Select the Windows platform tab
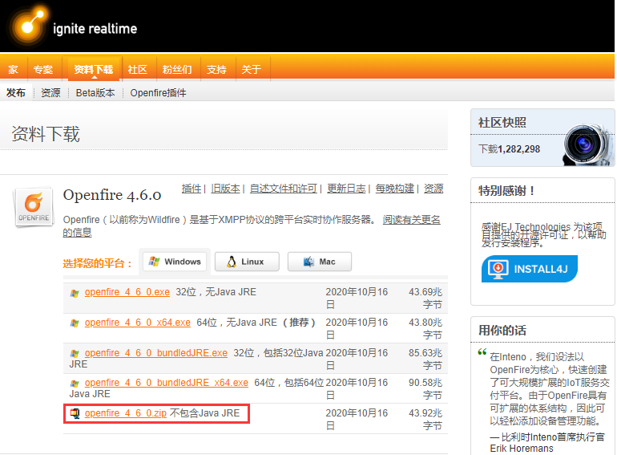The image size is (617, 455). tap(175, 261)
